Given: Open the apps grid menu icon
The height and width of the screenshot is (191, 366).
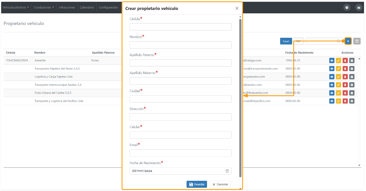Looking at the screenshot, I should (359, 8).
